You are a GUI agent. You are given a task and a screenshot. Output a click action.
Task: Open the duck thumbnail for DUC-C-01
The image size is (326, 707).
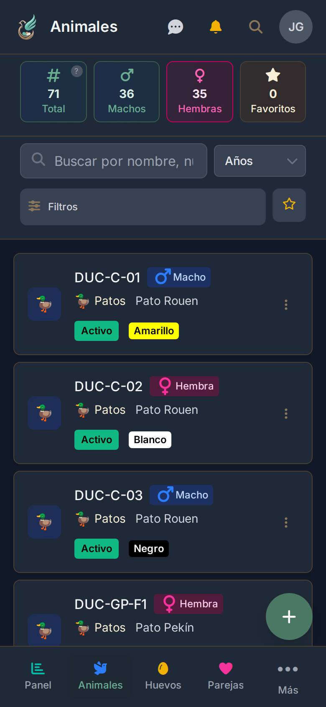[x=44, y=304]
